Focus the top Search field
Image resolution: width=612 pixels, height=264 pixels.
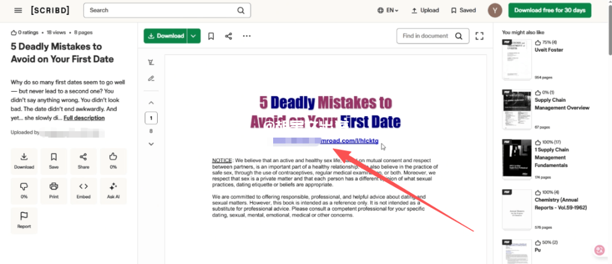[167, 11]
